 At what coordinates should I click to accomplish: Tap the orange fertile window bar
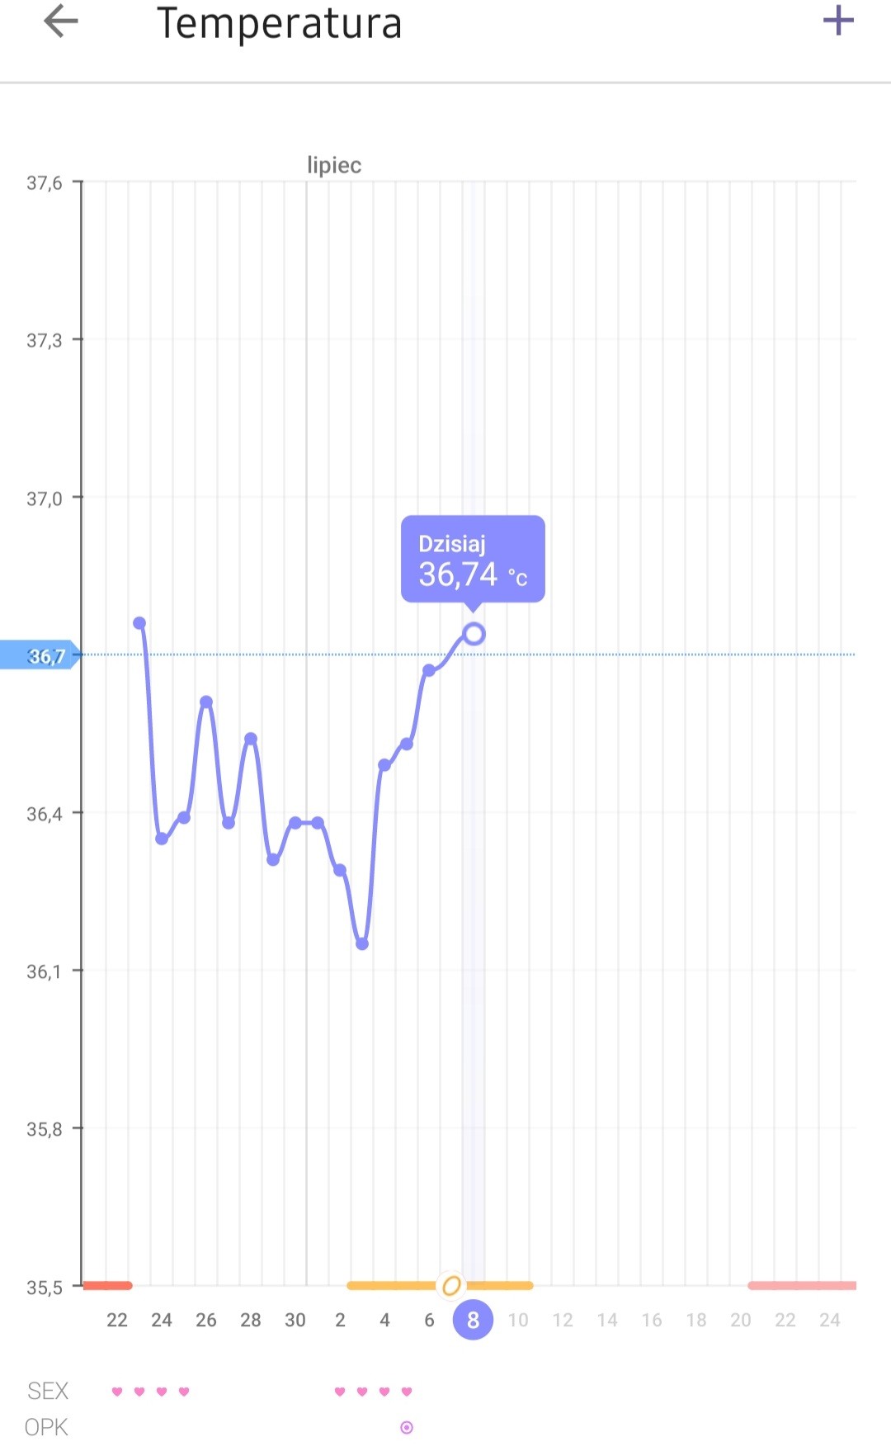388,1285
